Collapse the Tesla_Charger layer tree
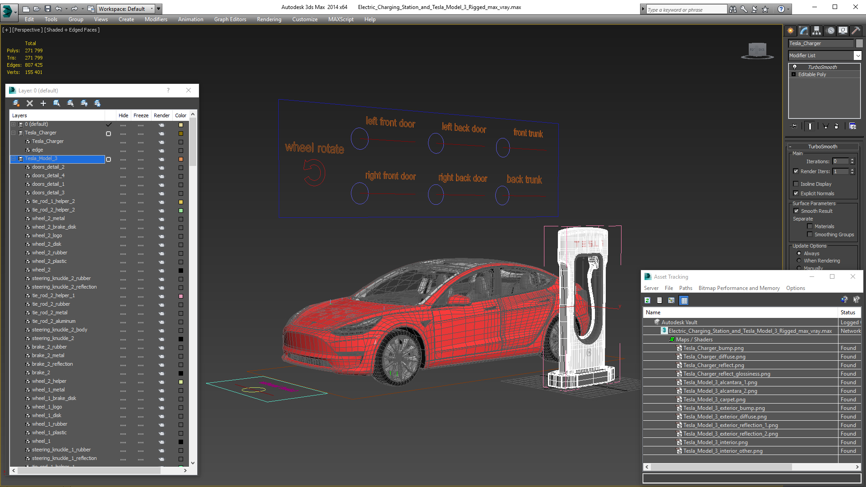866x487 pixels. pos(13,133)
